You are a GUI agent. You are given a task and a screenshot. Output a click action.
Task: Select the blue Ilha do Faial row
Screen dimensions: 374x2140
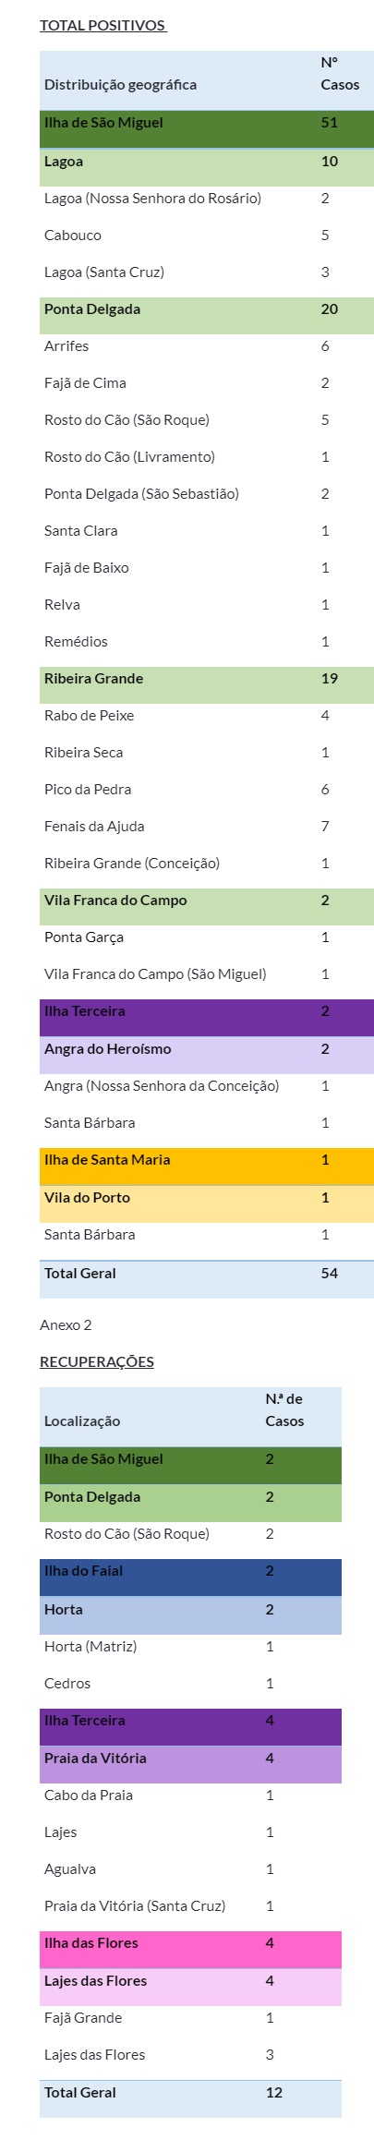[x=190, y=1577]
